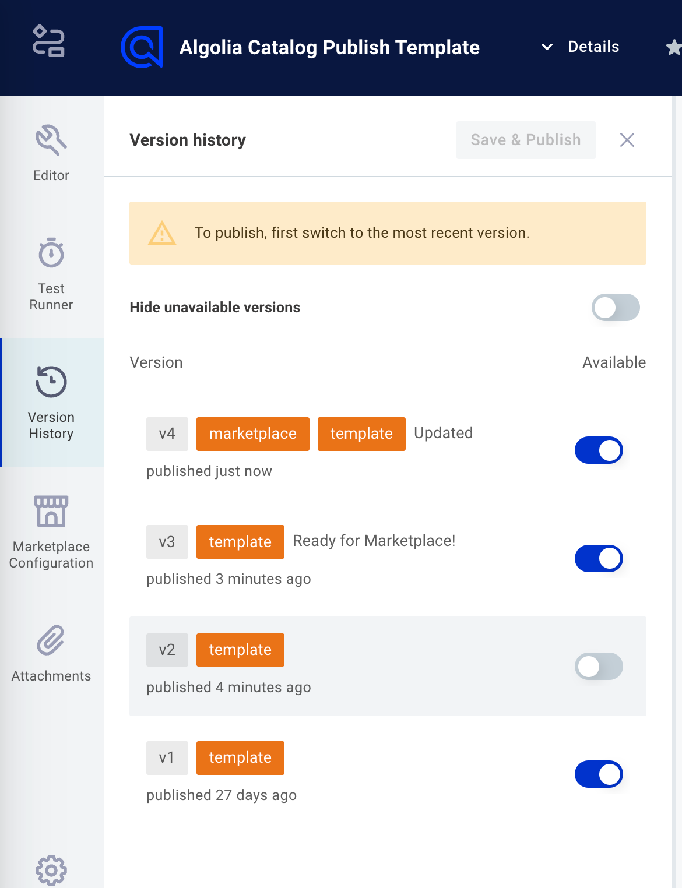Enable availability for version v2

pyautogui.click(x=599, y=667)
